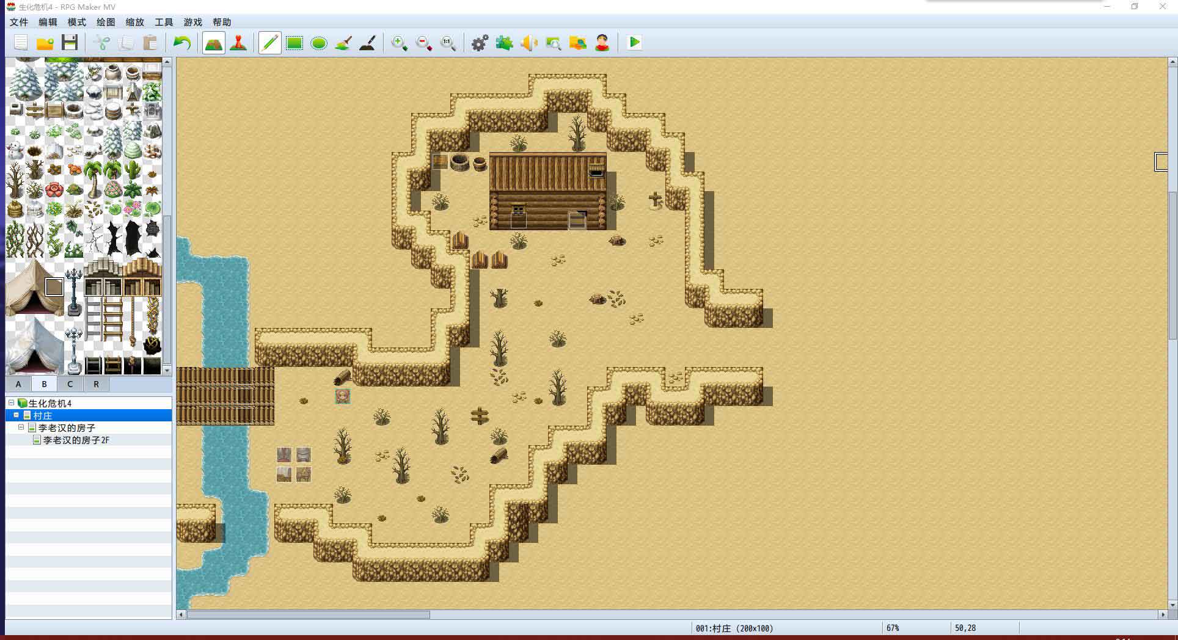
Task: Collapse the 生化危机4 project tree node
Action: (x=11, y=403)
